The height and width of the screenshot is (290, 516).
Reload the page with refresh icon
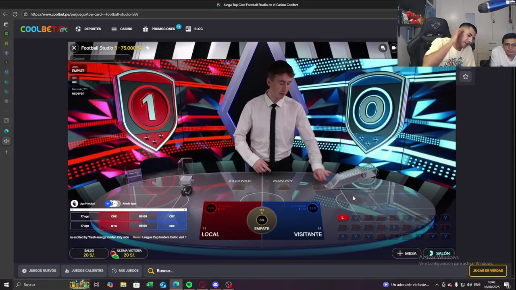tap(15, 14)
